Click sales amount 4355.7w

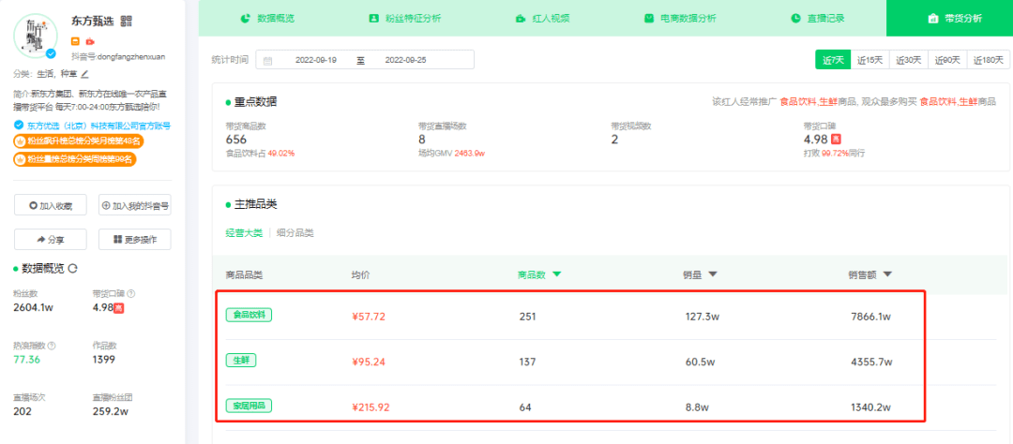(x=871, y=362)
